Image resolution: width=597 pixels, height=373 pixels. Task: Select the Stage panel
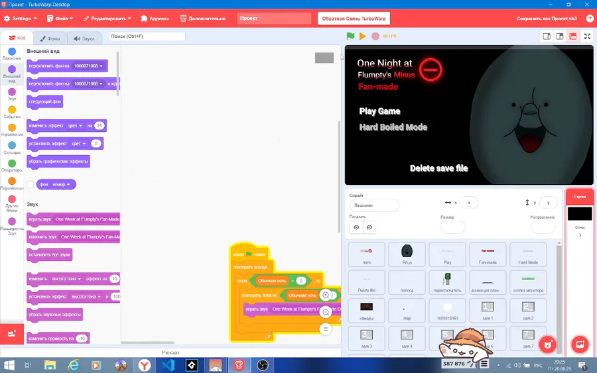point(580,213)
